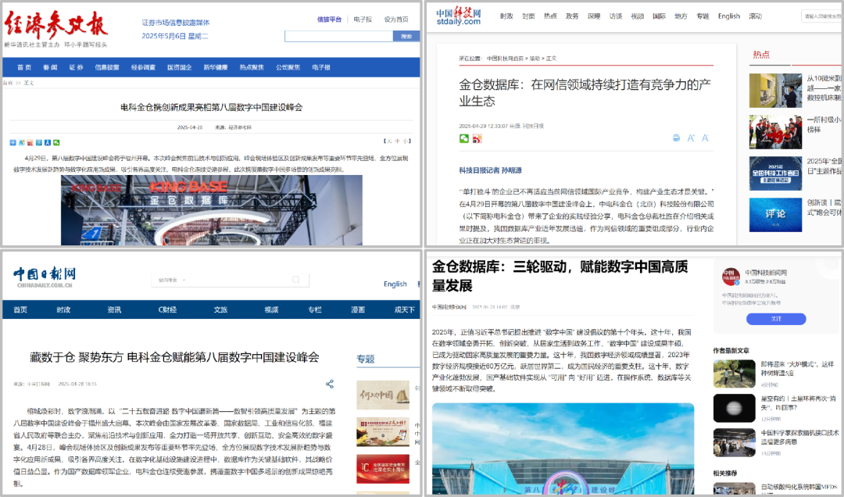The width and height of the screenshot is (844, 497).
Task: Click article title 金仓数据库：三轮驱动
Action: click(x=560, y=276)
